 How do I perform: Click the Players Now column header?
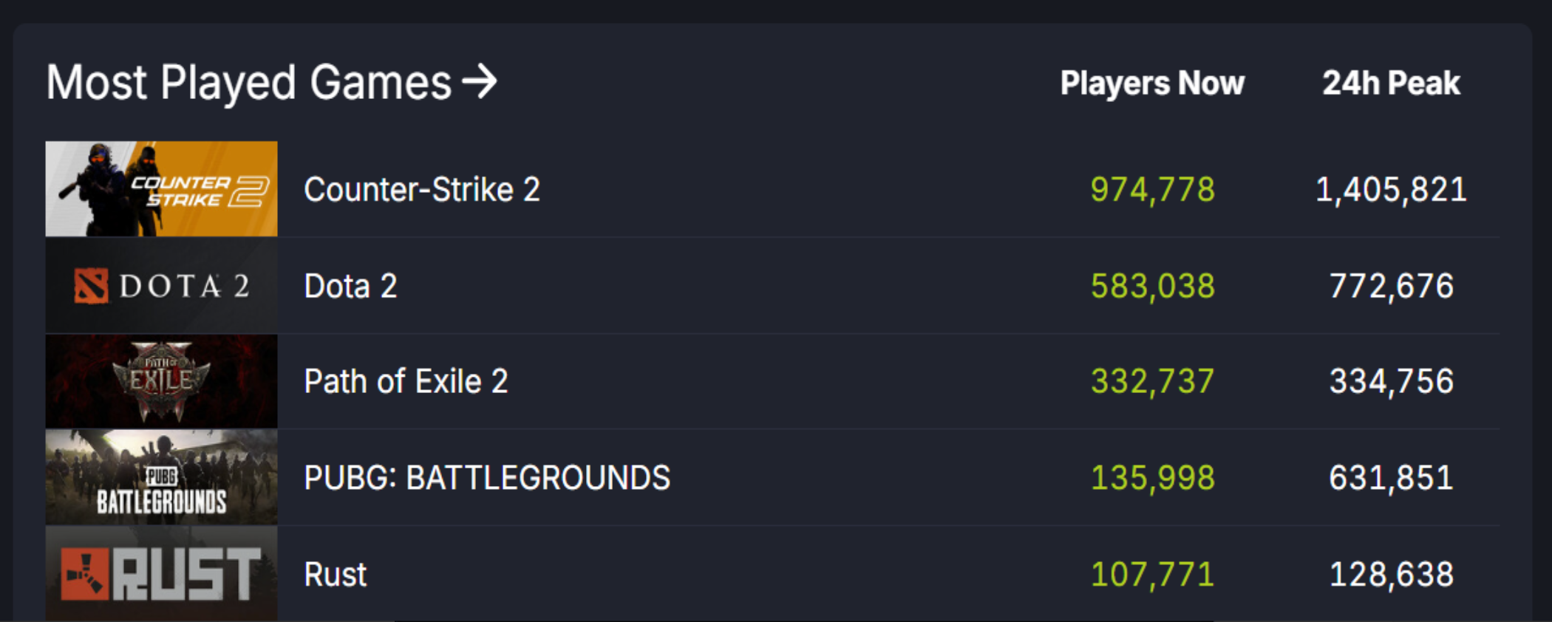1152,83
